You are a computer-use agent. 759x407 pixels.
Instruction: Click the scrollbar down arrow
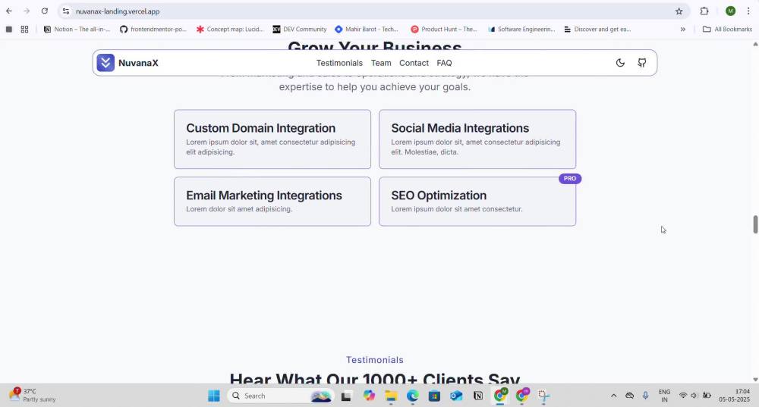755,380
